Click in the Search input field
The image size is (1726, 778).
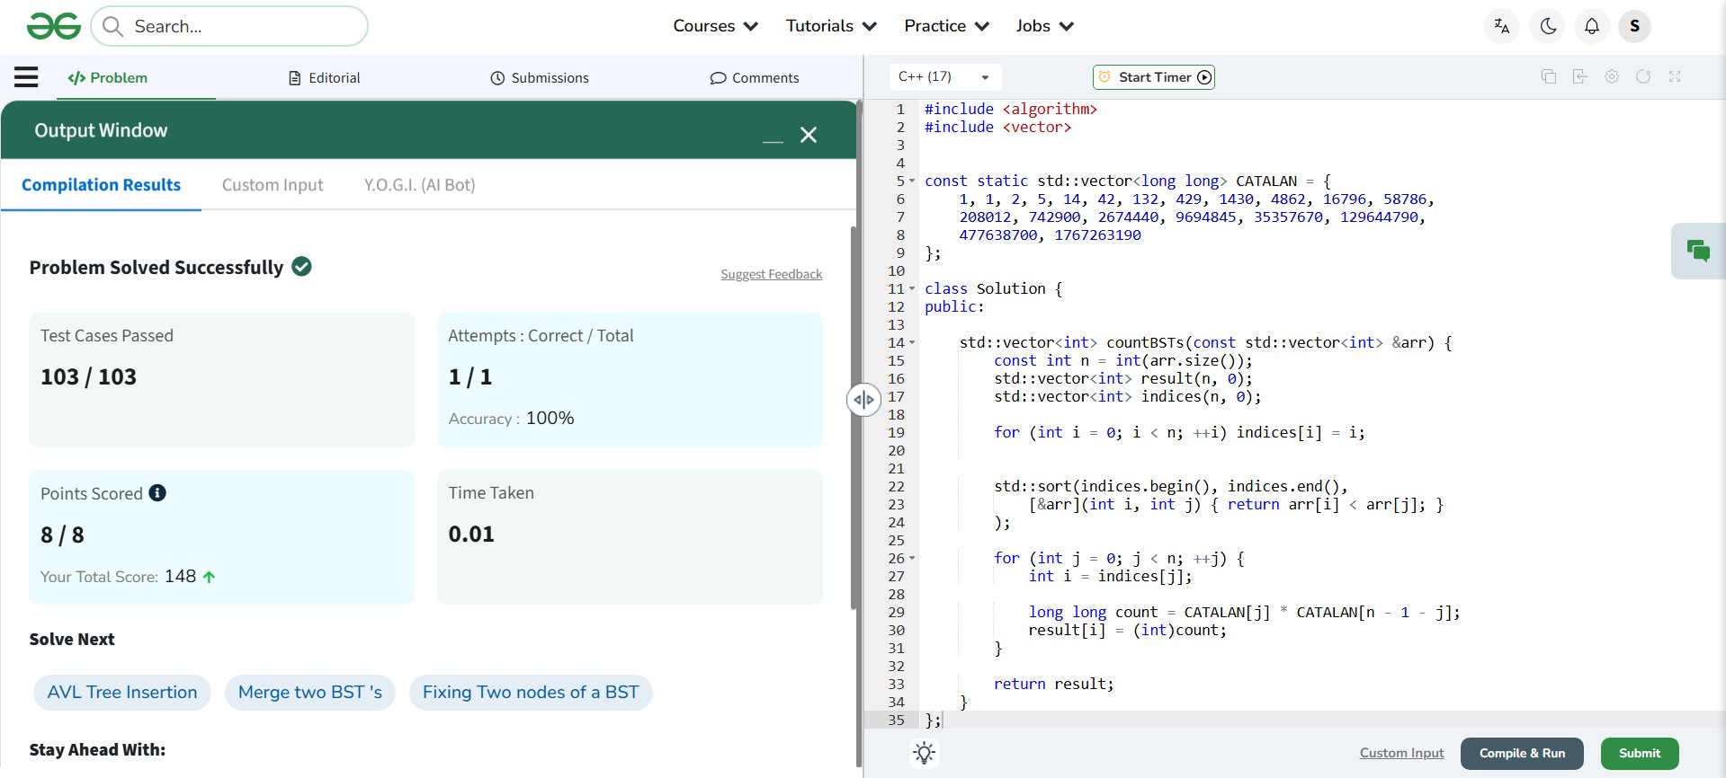point(243,27)
